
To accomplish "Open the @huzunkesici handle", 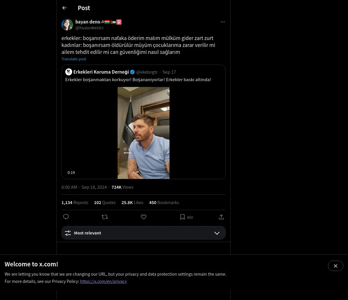I will tap(89, 28).
